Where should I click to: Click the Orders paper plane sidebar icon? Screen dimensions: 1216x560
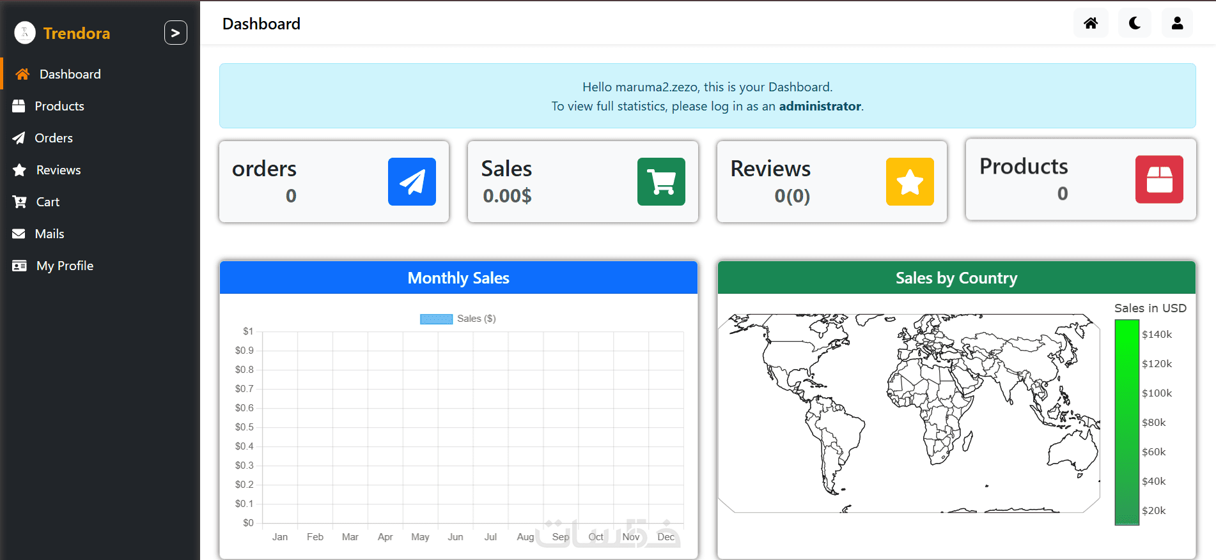click(x=19, y=138)
